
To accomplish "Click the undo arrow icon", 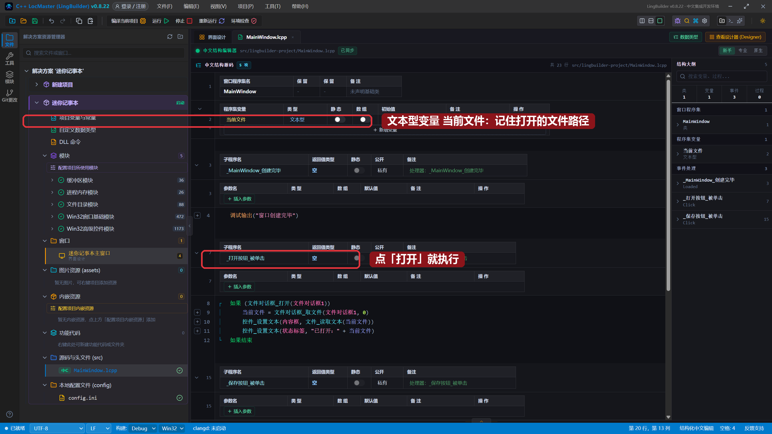I will (51, 21).
